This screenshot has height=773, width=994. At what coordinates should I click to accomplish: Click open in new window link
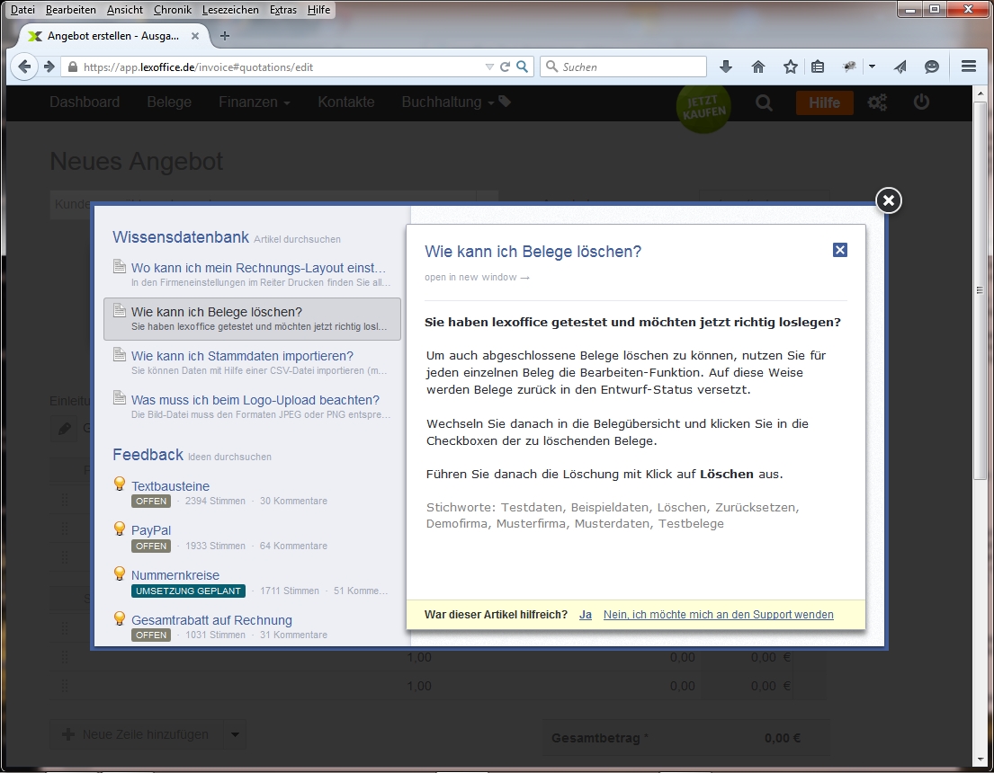[x=477, y=278]
